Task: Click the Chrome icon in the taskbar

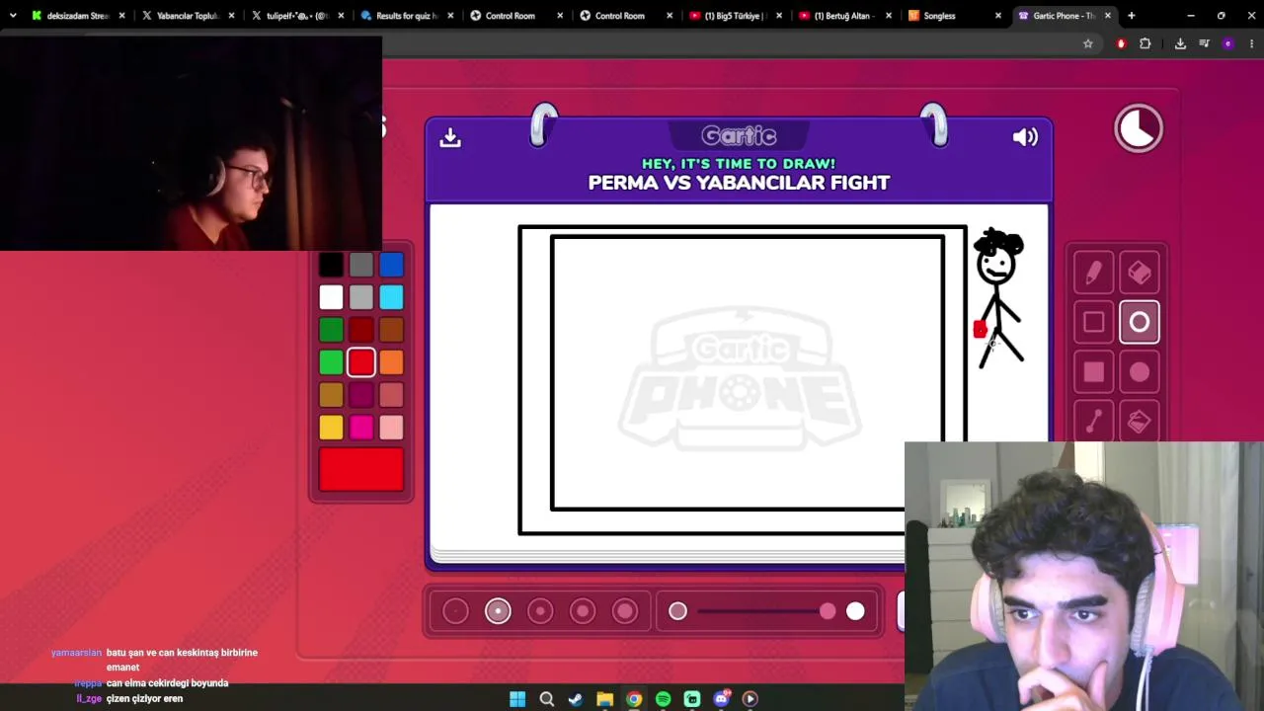Action: point(634,699)
